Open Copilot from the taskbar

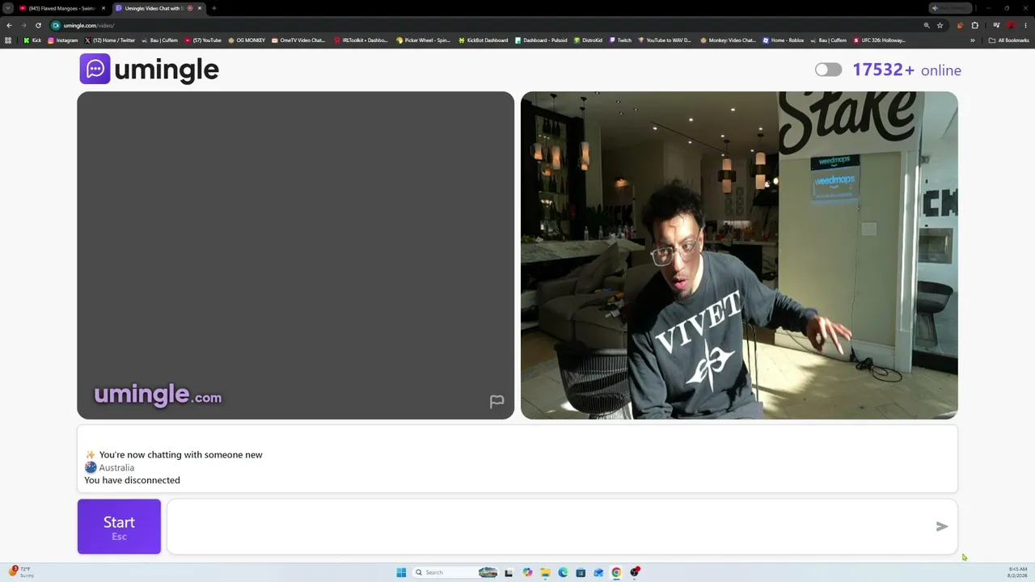pos(527,572)
